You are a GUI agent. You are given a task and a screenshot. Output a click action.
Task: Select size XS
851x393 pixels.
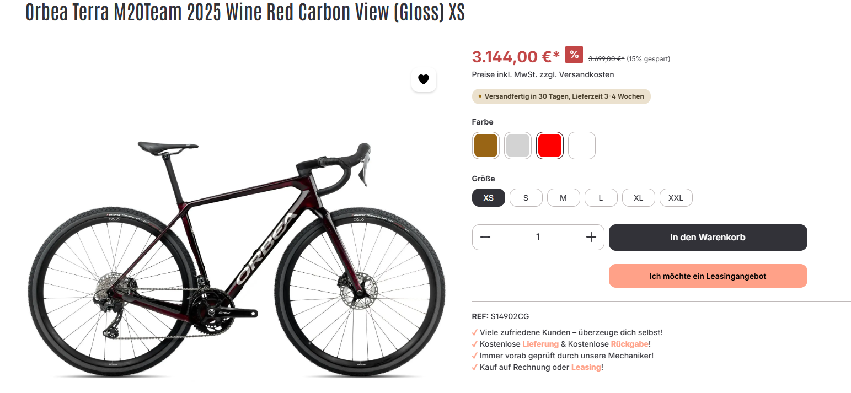(488, 198)
